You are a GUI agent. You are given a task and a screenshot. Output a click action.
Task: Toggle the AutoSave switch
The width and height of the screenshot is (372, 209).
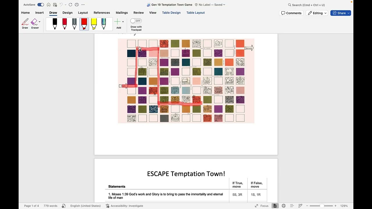click(41, 5)
